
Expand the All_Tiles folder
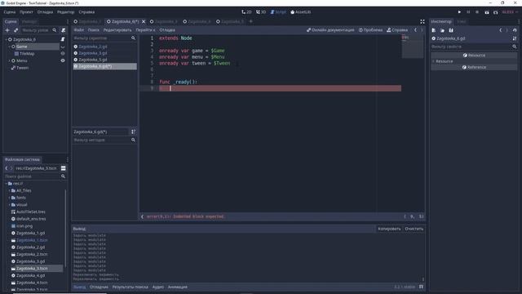click(x=9, y=190)
